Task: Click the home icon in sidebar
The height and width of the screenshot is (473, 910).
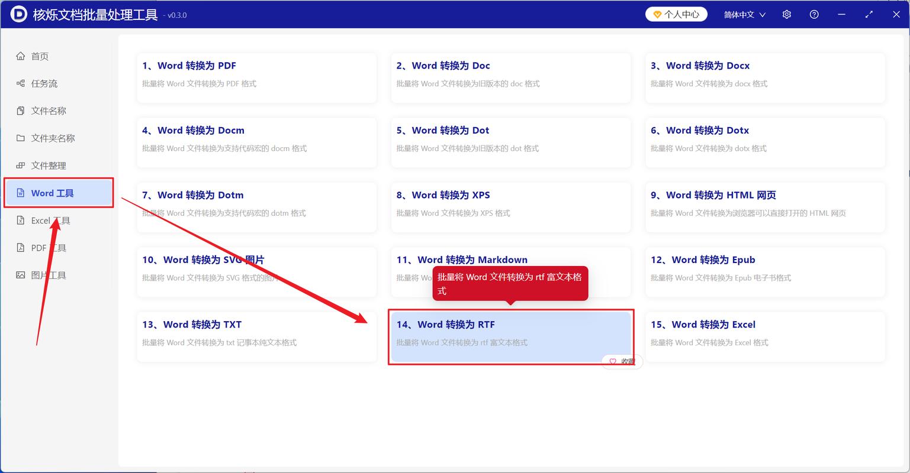Action: [x=21, y=56]
